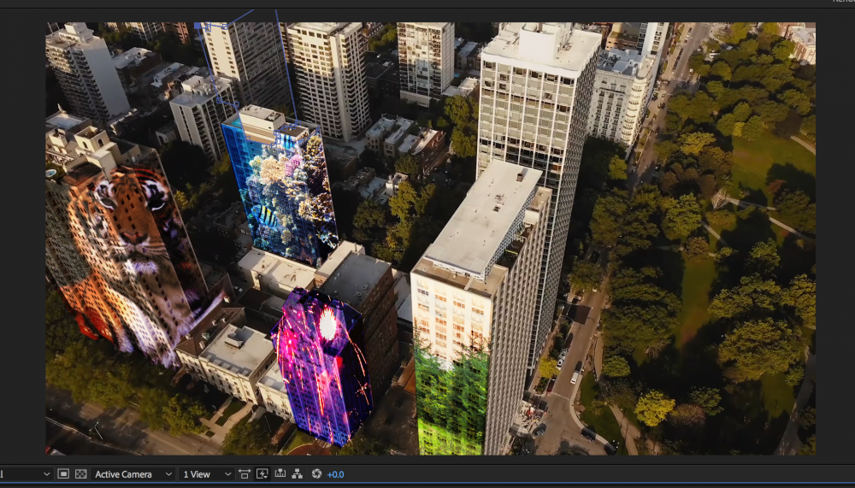The width and height of the screenshot is (855, 488).
Task: Click the Reset Exposure aperture icon
Action: 315,473
